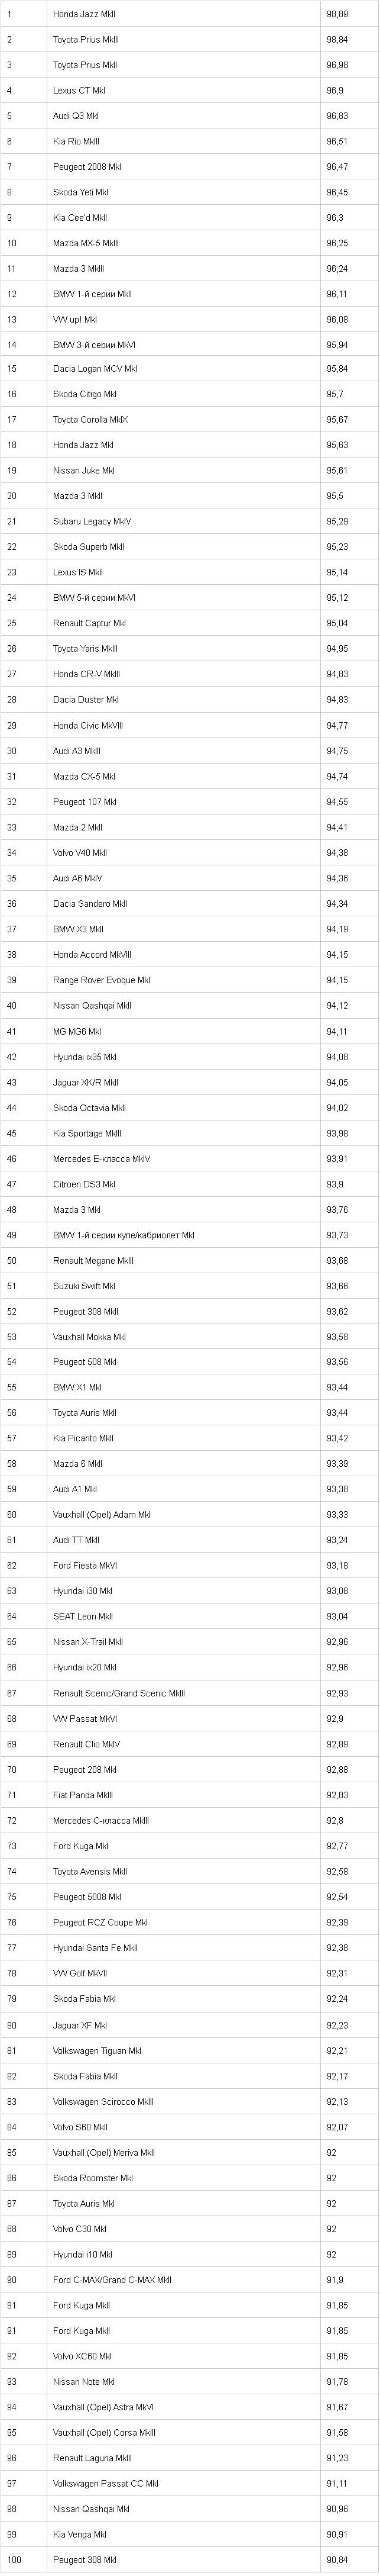Select the Dacia Logan MCV entry
The image size is (380, 2576).
pos(95,369)
